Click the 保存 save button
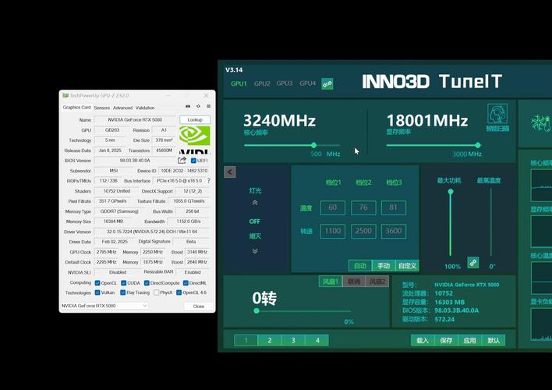The image size is (552, 390). point(446,340)
